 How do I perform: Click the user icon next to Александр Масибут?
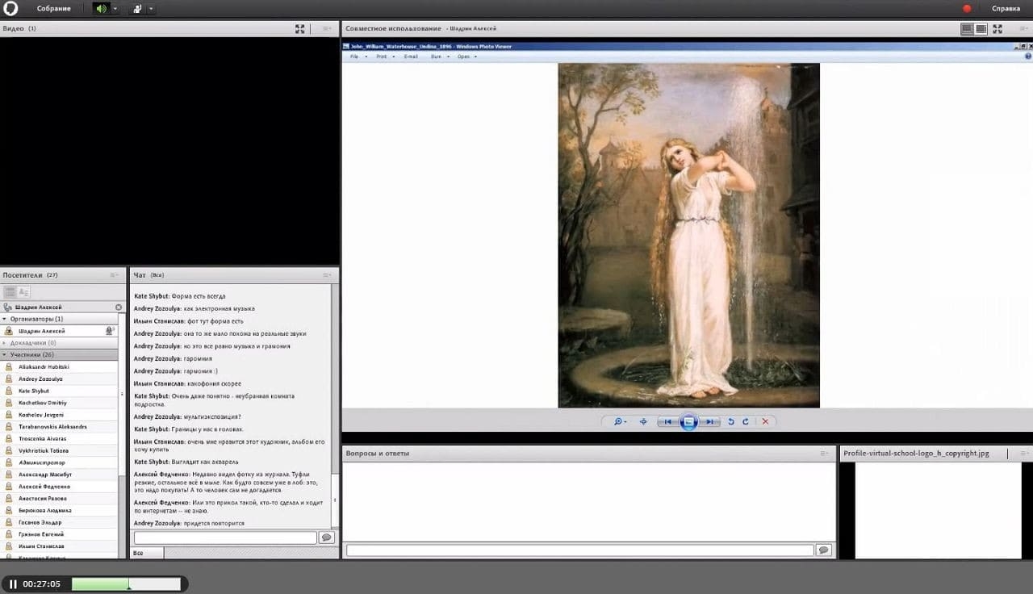tap(10, 475)
